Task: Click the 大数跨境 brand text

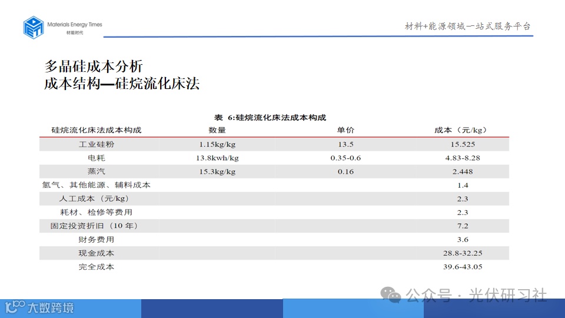Action: coord(51,307)
